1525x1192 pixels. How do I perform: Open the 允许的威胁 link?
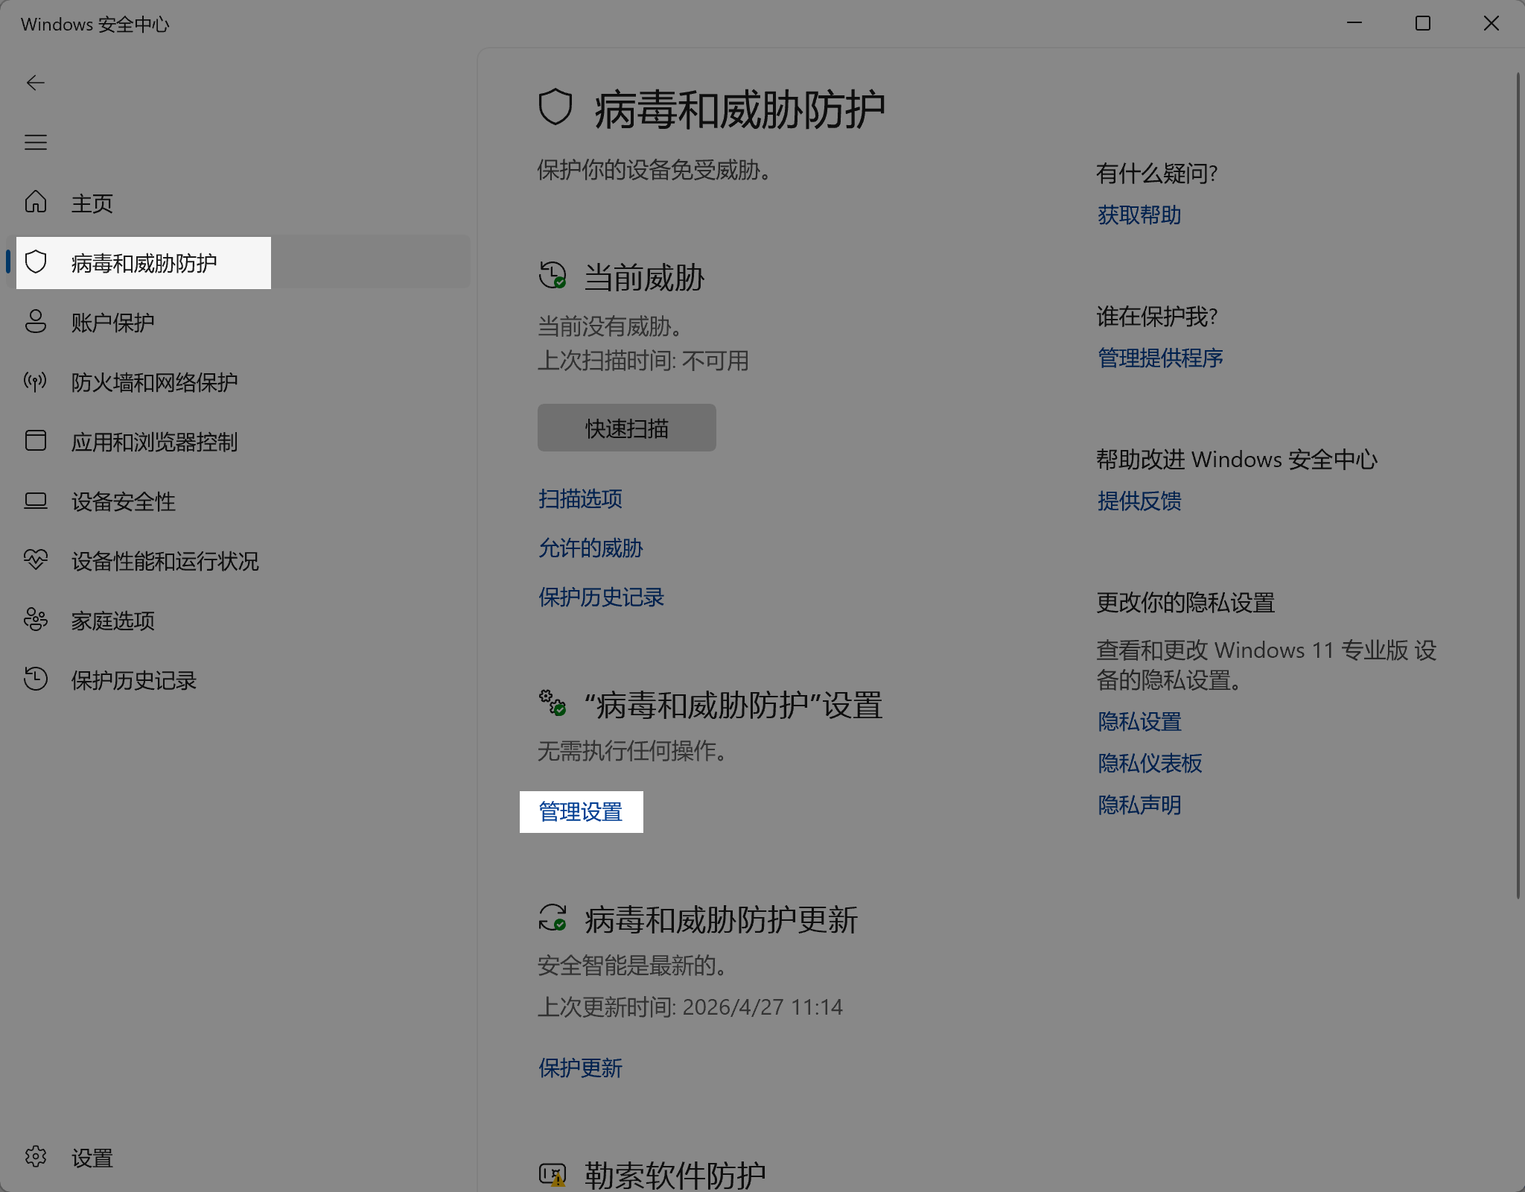tap(590, 548)
